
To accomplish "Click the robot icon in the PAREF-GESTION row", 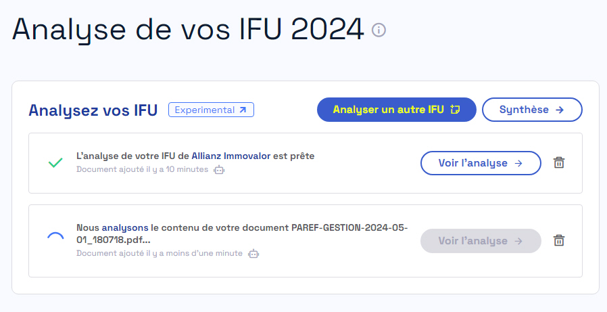I will point(253,254).
